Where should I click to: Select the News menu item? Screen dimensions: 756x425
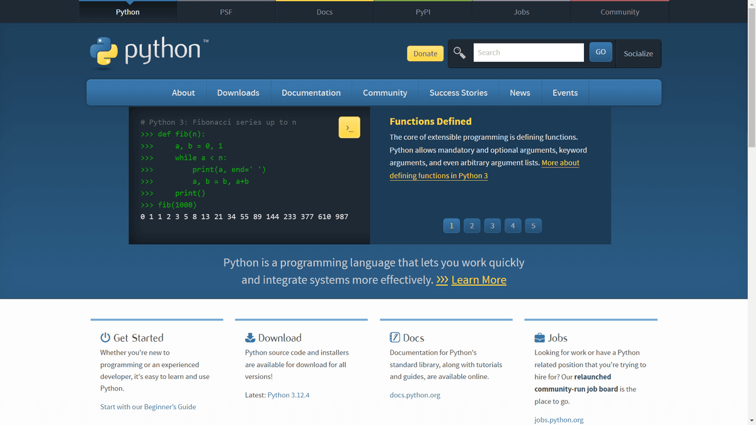[x=520, y=92]
